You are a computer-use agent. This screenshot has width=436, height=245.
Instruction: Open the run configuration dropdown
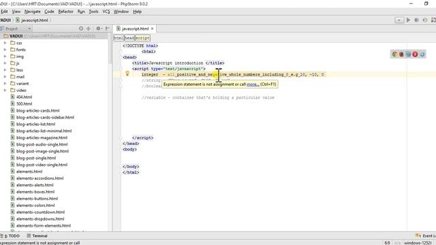pyautogui.click(x=399, y=20)
